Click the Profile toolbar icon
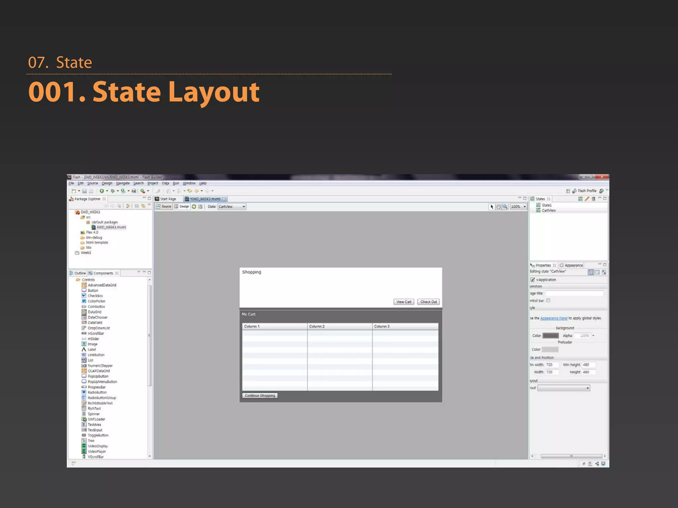The height and width of the screenshot is (508, 678). 123,191
